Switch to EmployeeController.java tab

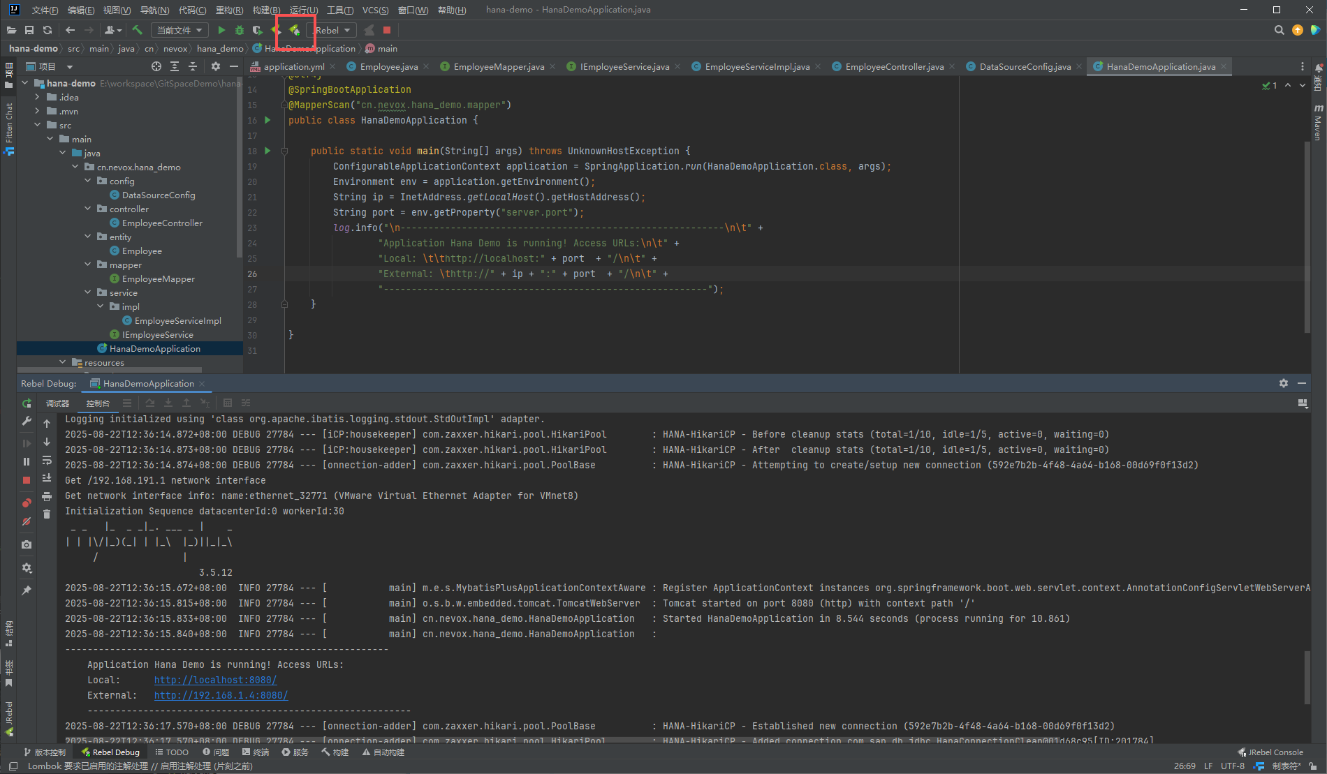(x=894, y=66)
